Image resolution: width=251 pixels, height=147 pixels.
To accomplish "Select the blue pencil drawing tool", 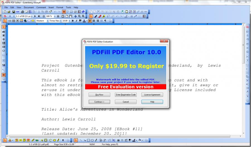I will pyautogui.click(x=96, y=16).
